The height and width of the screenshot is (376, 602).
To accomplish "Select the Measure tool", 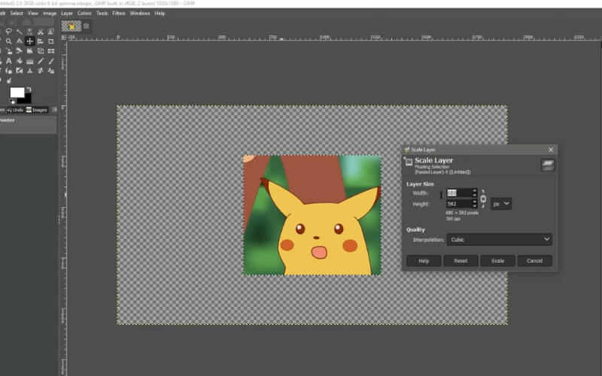I will 20,41.
